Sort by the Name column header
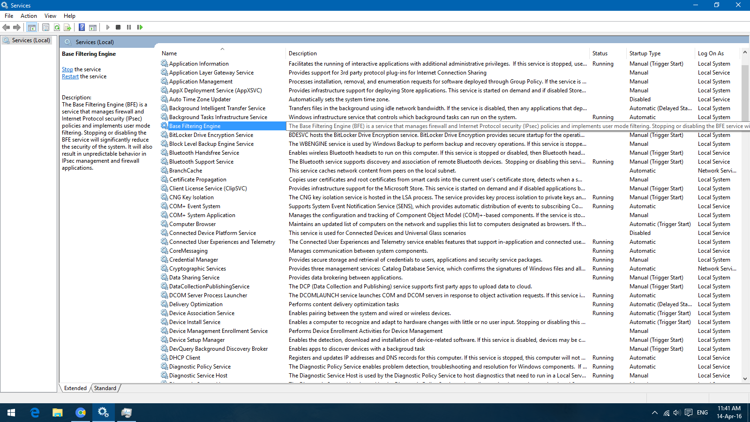750x422 pixels. 221,53
